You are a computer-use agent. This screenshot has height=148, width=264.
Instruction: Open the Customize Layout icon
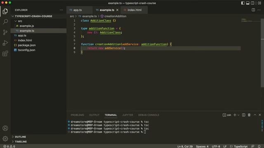pos(259,3)
